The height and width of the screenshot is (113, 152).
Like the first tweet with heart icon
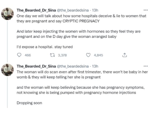click(x=88, y=55)
